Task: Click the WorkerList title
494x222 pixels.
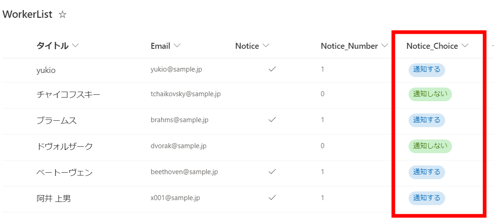Action: pos(27,14)
